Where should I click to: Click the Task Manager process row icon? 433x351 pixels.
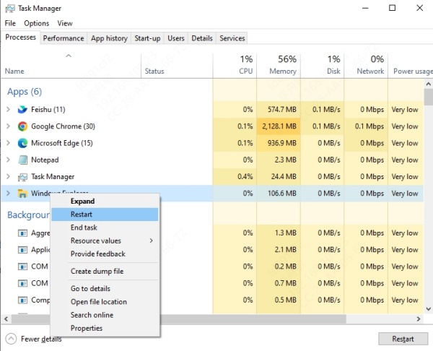click(22, 177)
